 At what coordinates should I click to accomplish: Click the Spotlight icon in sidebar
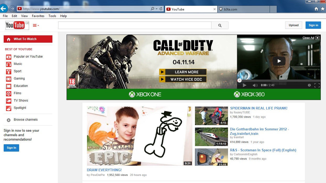(x=9, y=108)
